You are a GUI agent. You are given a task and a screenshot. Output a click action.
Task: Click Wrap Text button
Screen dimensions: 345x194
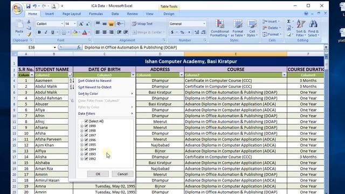pyautogui.click(x=142, y=24)
